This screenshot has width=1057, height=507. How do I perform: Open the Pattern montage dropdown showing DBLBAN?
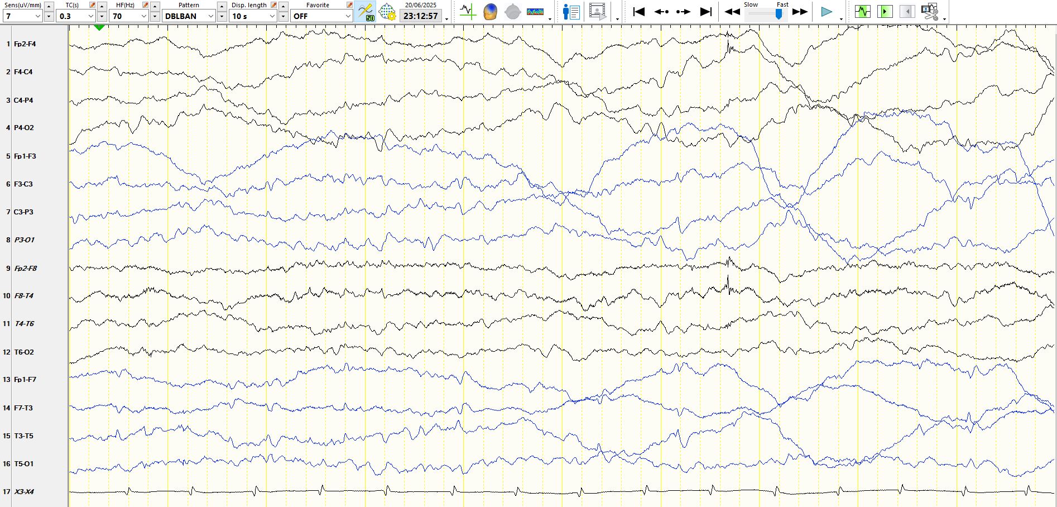(189, 16)
